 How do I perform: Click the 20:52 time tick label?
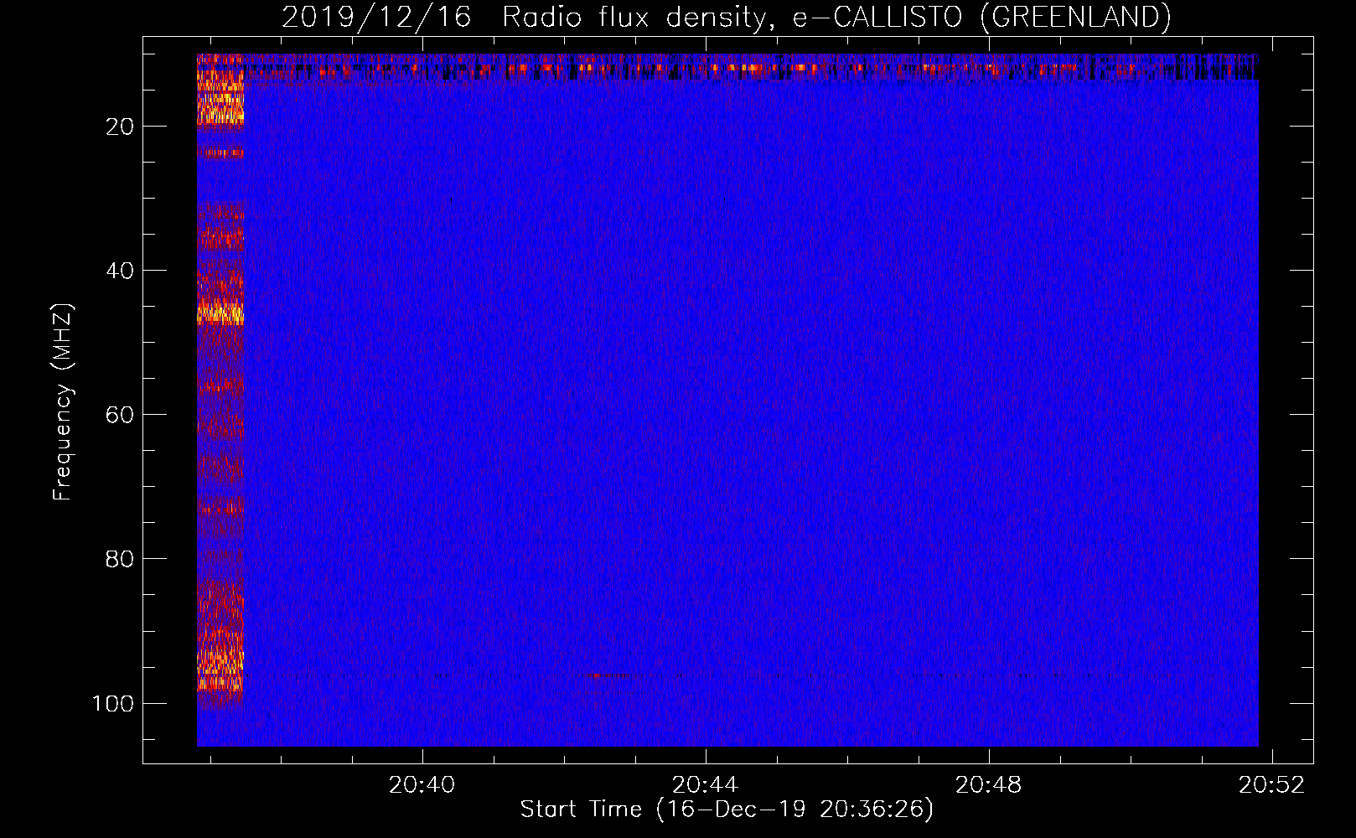pyautogui.click(x=1272, y=784)
